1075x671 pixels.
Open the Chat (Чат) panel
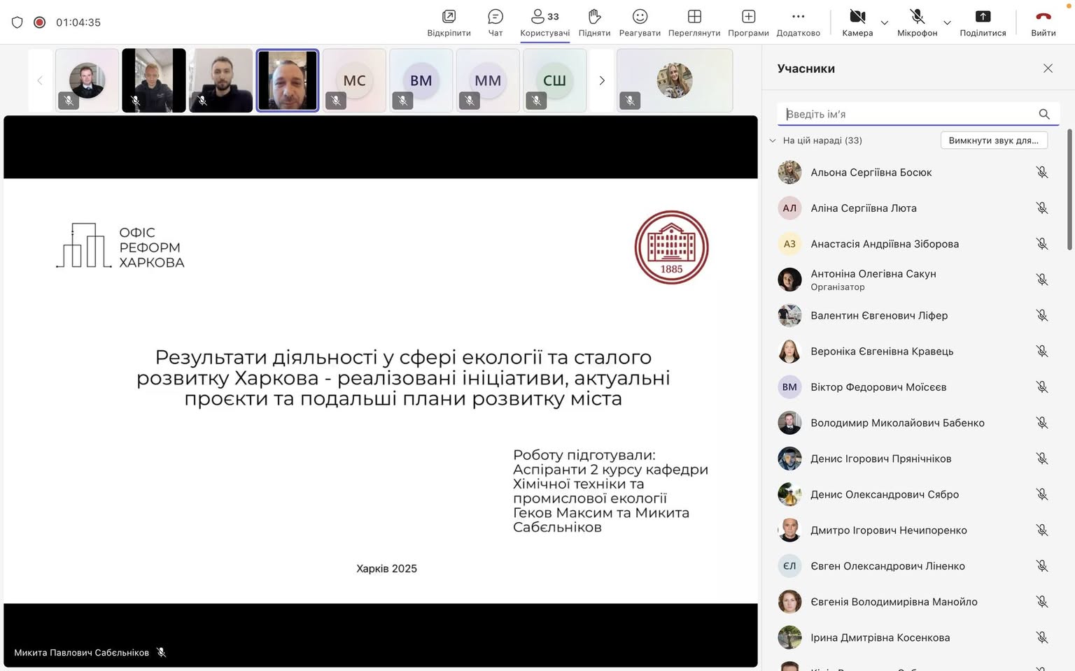tap(495, 17)
